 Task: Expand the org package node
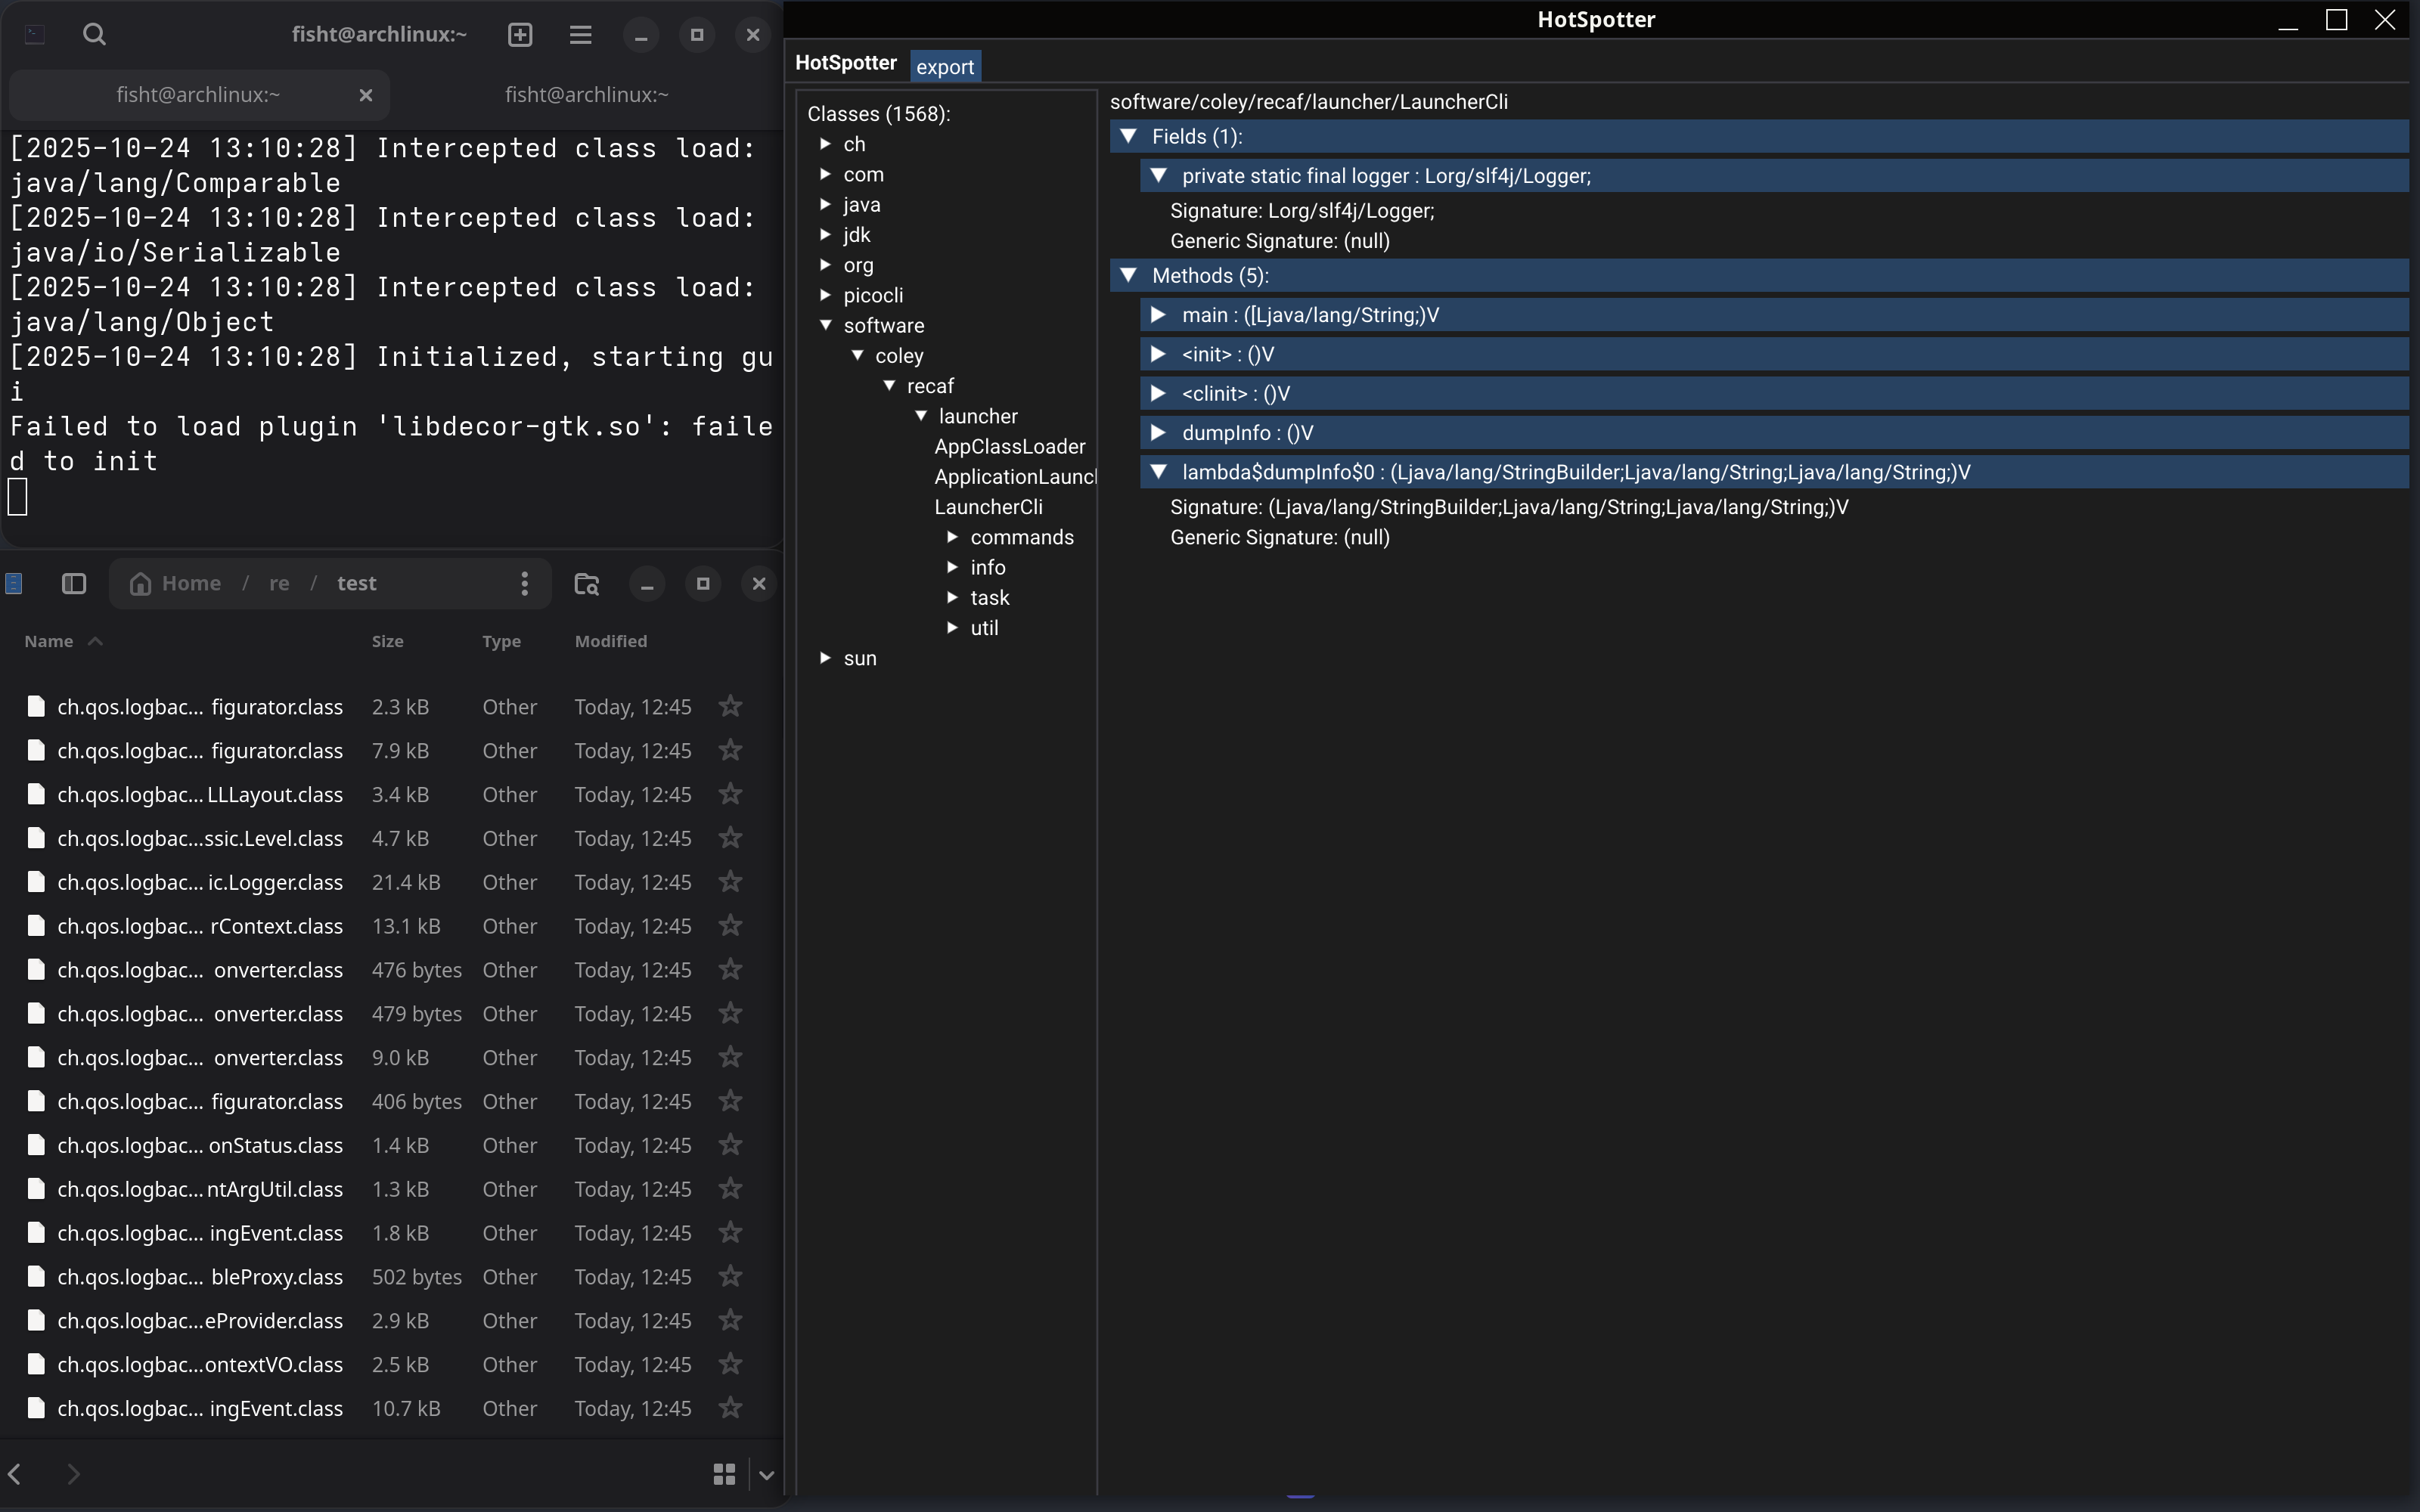[826, 265]
